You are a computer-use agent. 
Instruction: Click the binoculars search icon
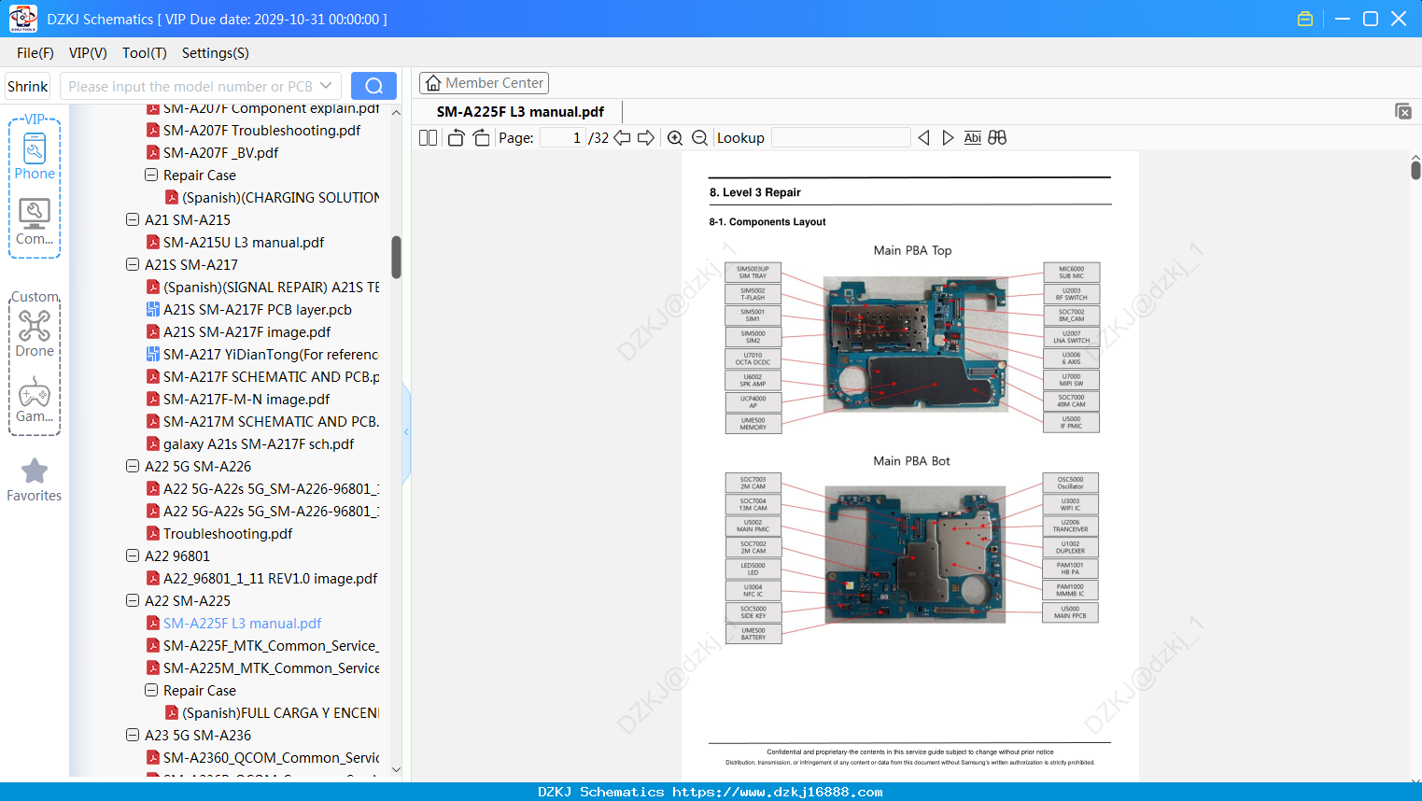(997, 138)
